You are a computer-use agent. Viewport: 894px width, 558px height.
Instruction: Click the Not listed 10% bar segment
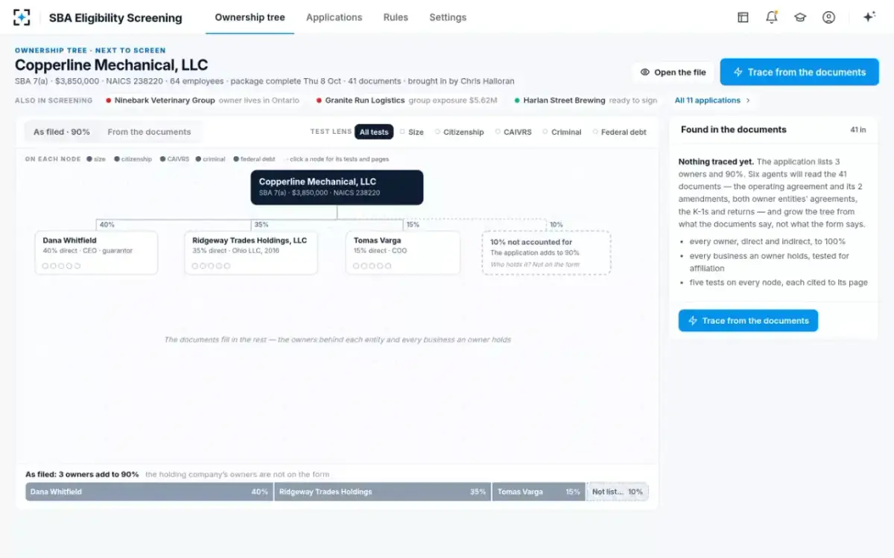point(617,492)
